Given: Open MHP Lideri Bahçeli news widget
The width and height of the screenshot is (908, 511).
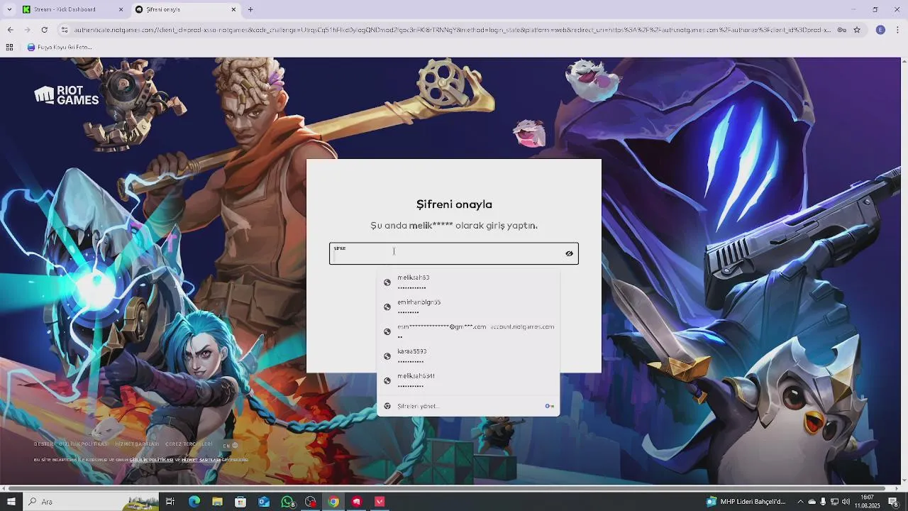Looking at the screenshot, I should 746,502.
